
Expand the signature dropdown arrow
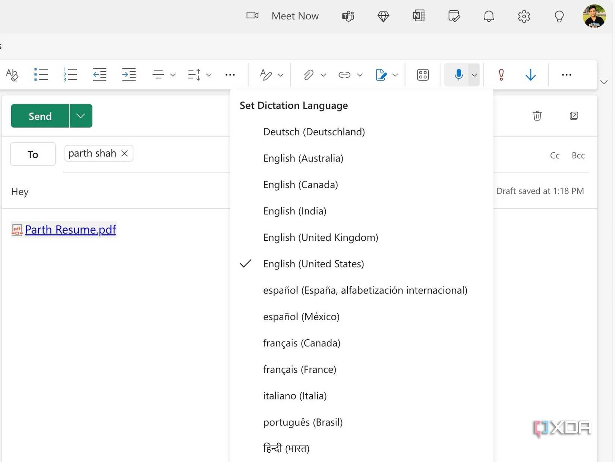pyautogui.click(x=395, y=75)
